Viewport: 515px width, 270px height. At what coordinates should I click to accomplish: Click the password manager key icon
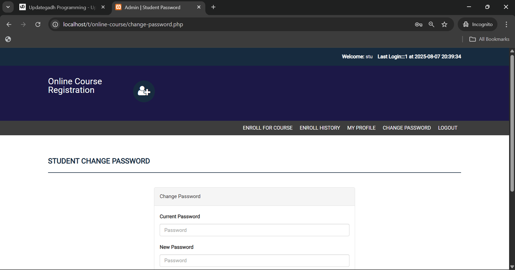[418, 24]
